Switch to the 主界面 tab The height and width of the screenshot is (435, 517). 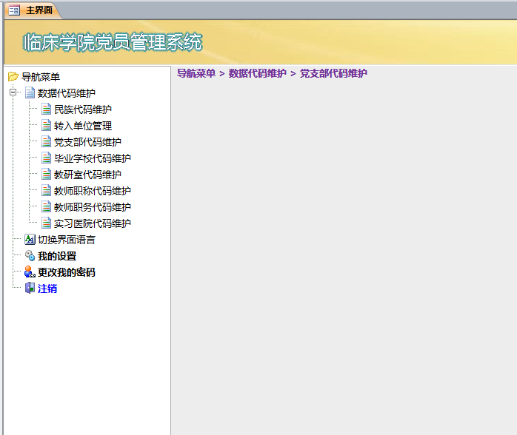tap(32, 10)
